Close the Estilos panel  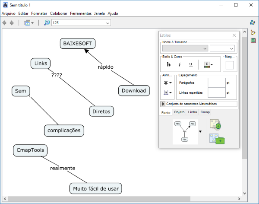(x=234, y=35)
